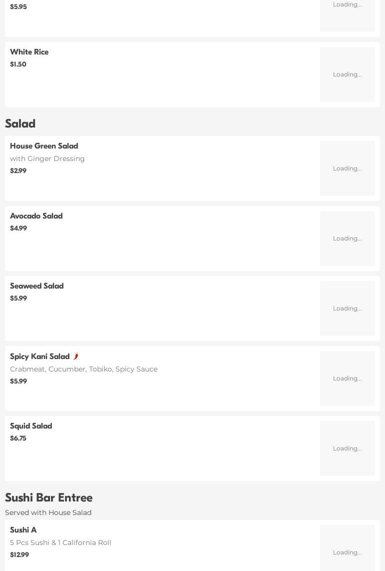Screen dimensions: 385x571
Task: Select House Green Salad item
Action: (x=44, y=146)
